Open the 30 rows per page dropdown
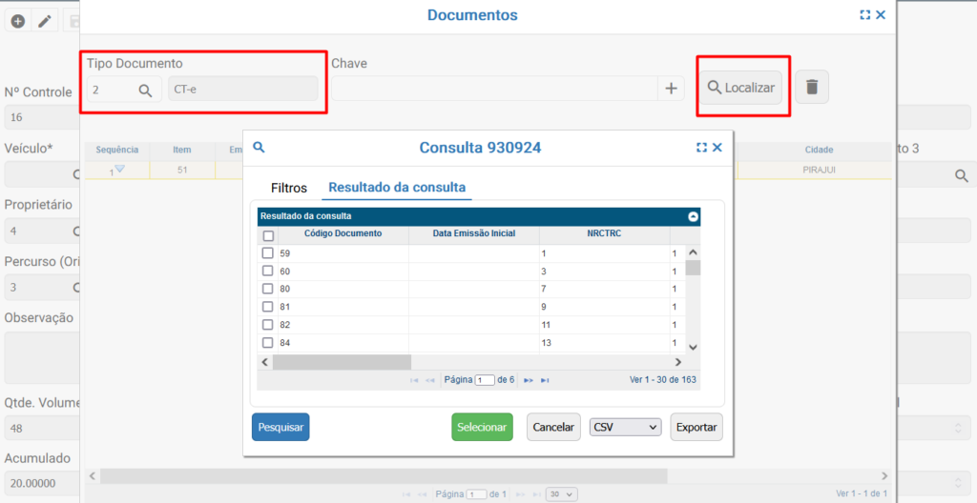977x503 pixels. point(563,494)
